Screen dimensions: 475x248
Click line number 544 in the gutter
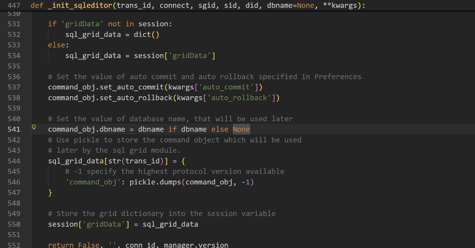coord(14,161)
